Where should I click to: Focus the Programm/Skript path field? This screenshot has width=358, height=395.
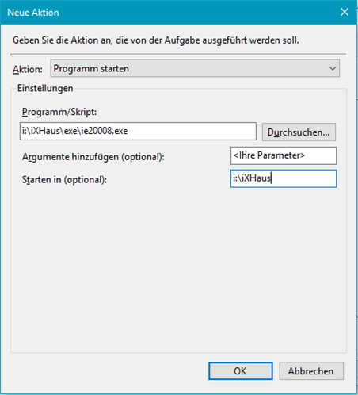tap(138, 131)
